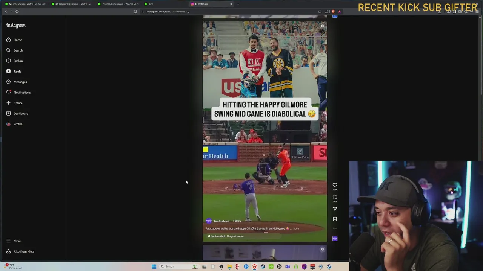Open NVIDIA app from taskbar

tap(271, 266)
